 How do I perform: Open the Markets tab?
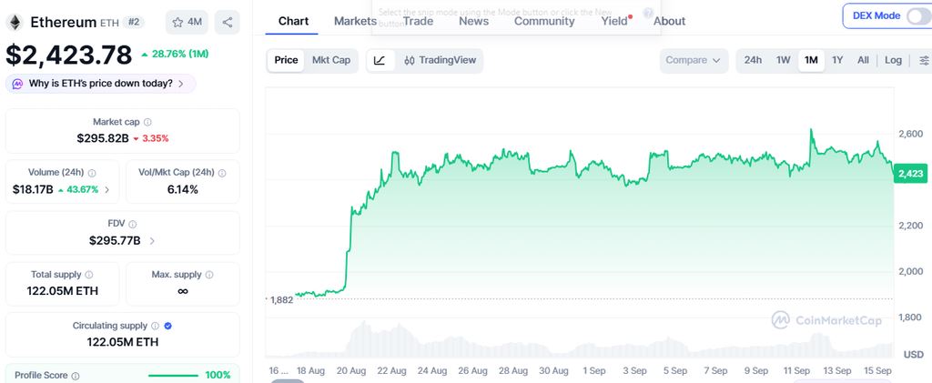[x=355, y=21]
